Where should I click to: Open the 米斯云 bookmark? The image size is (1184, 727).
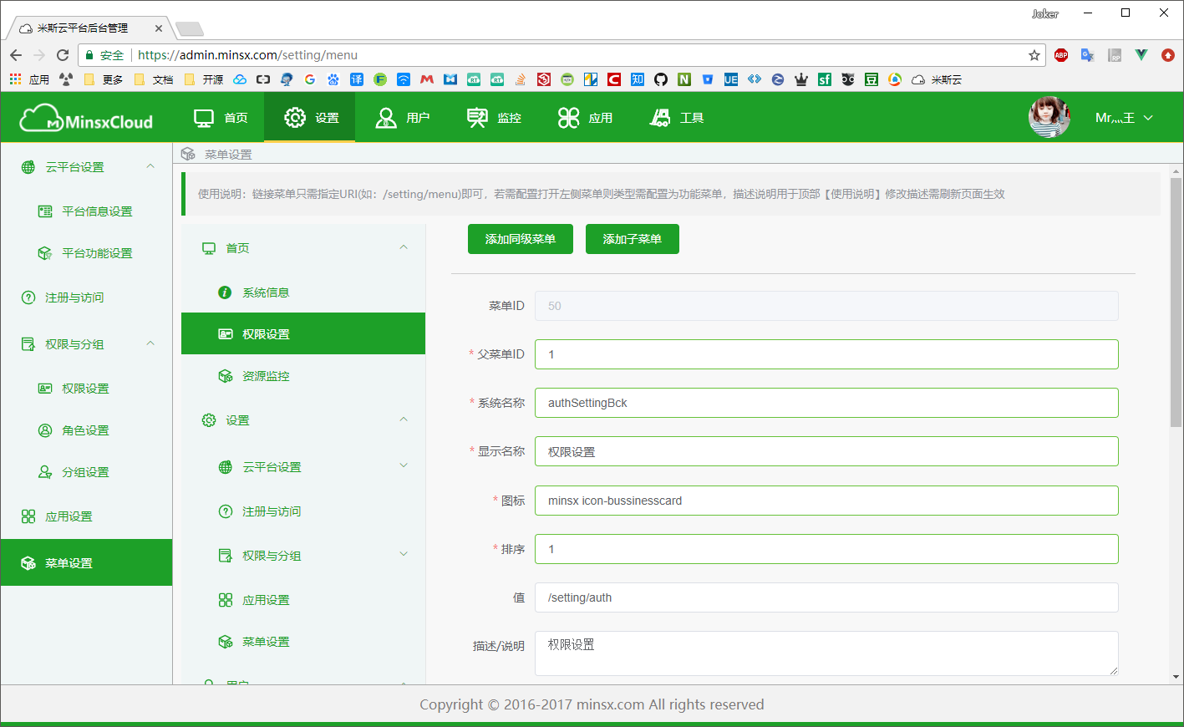tap(937, 79)
